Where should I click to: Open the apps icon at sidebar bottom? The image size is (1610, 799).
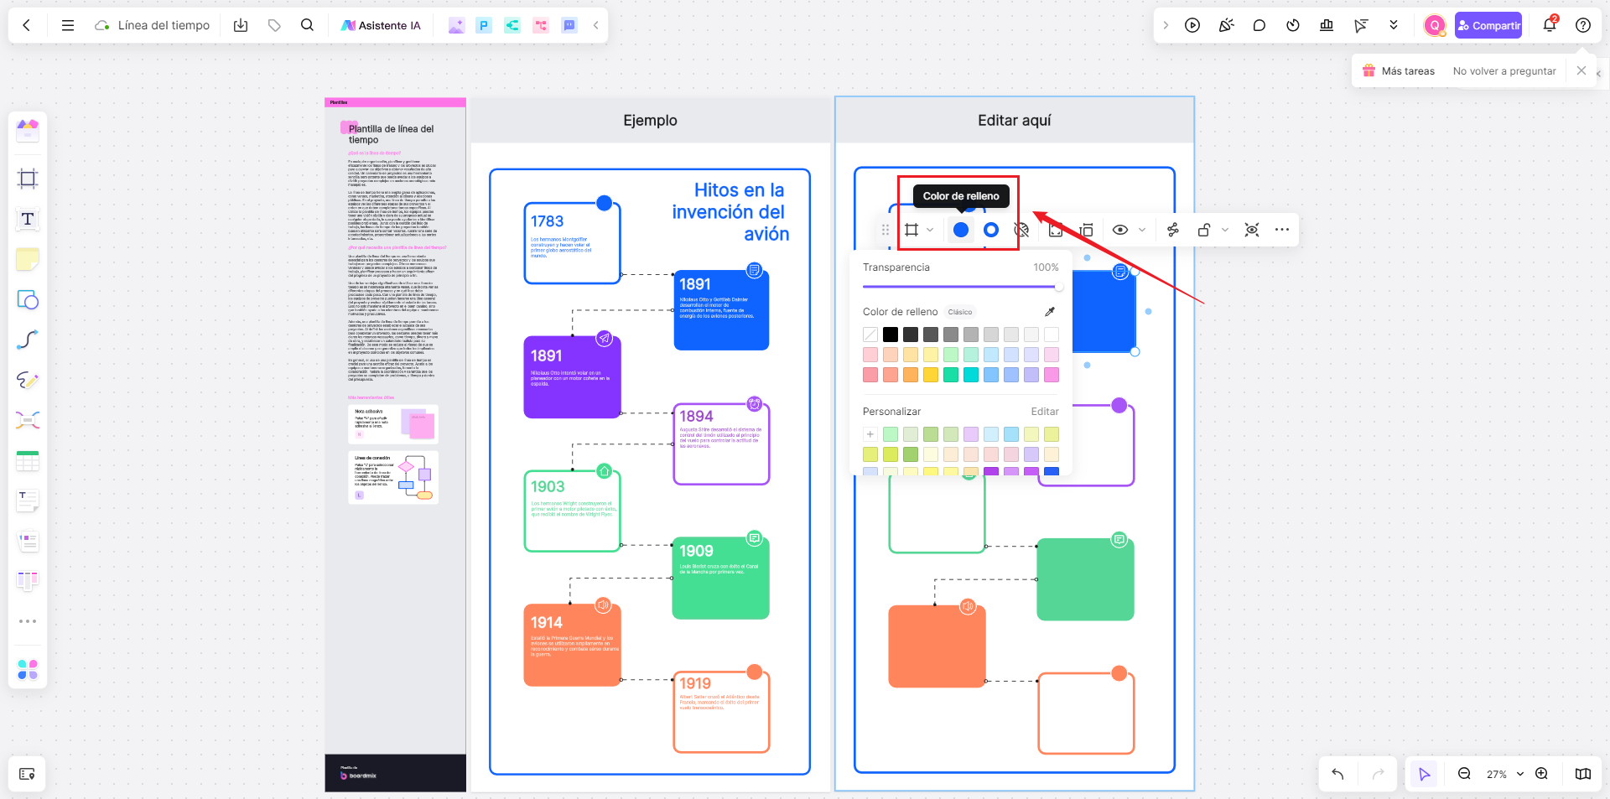pos(28,670)
